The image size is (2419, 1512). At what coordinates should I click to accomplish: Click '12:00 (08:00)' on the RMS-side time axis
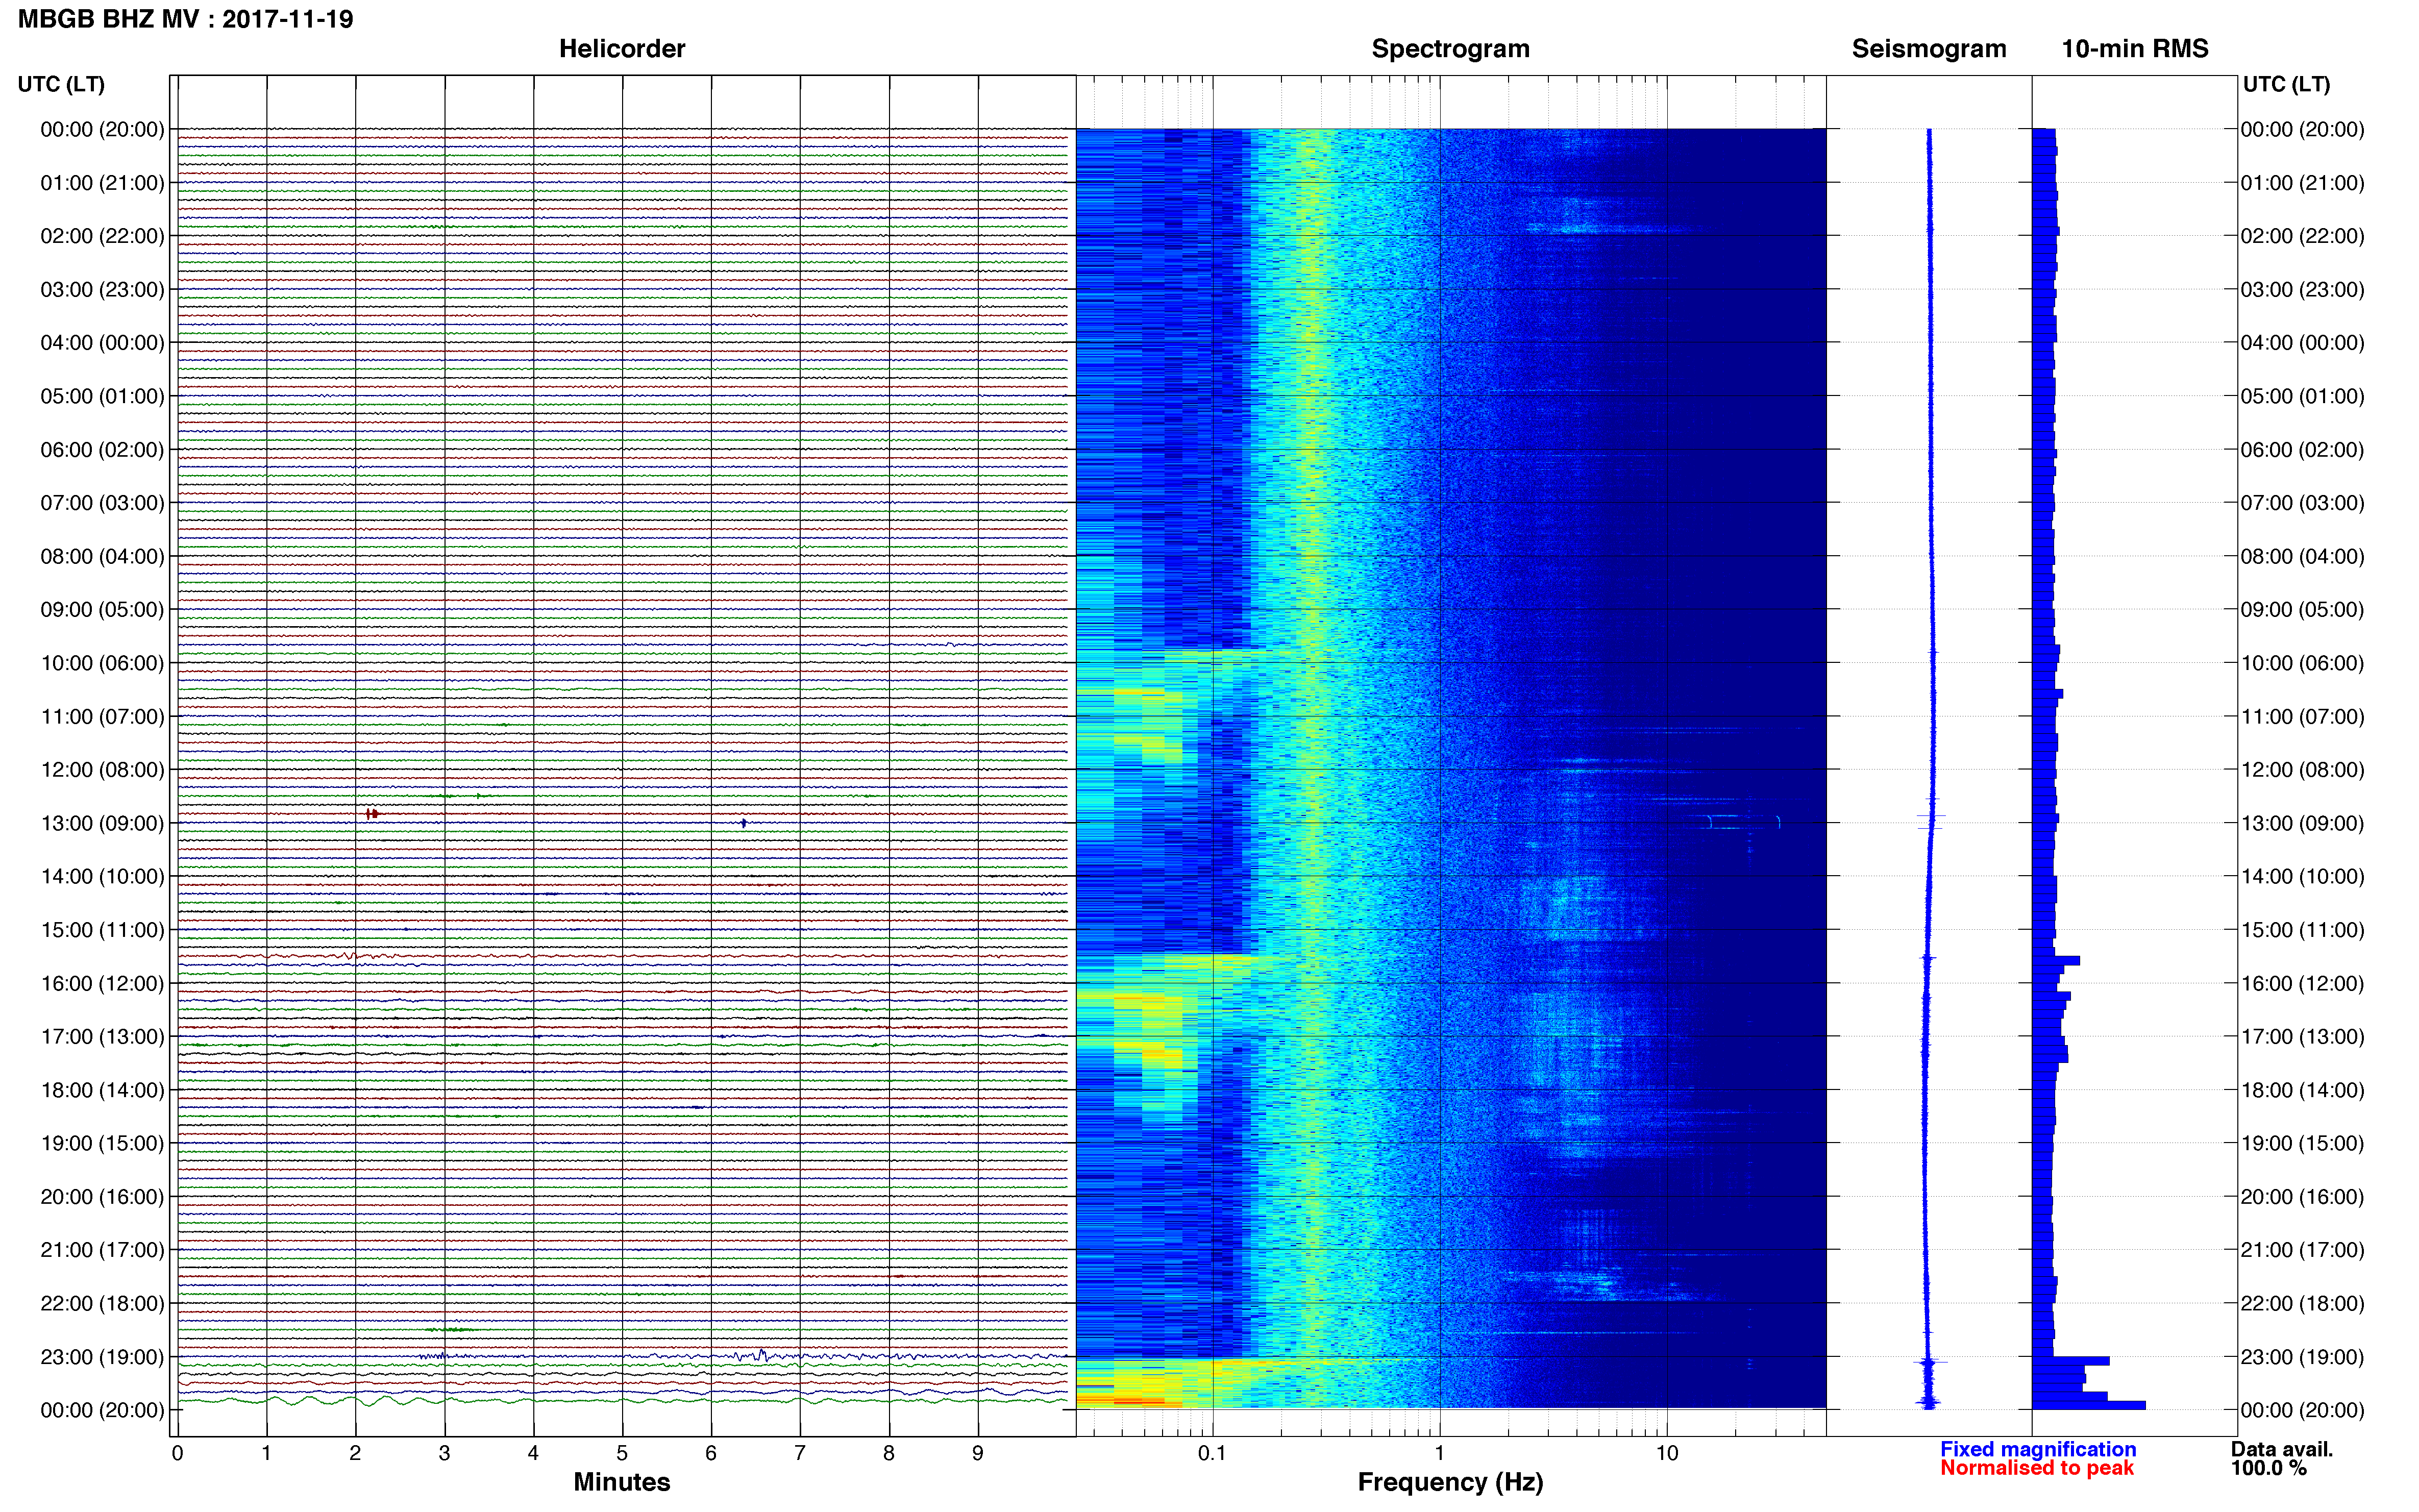(2302, 770)
